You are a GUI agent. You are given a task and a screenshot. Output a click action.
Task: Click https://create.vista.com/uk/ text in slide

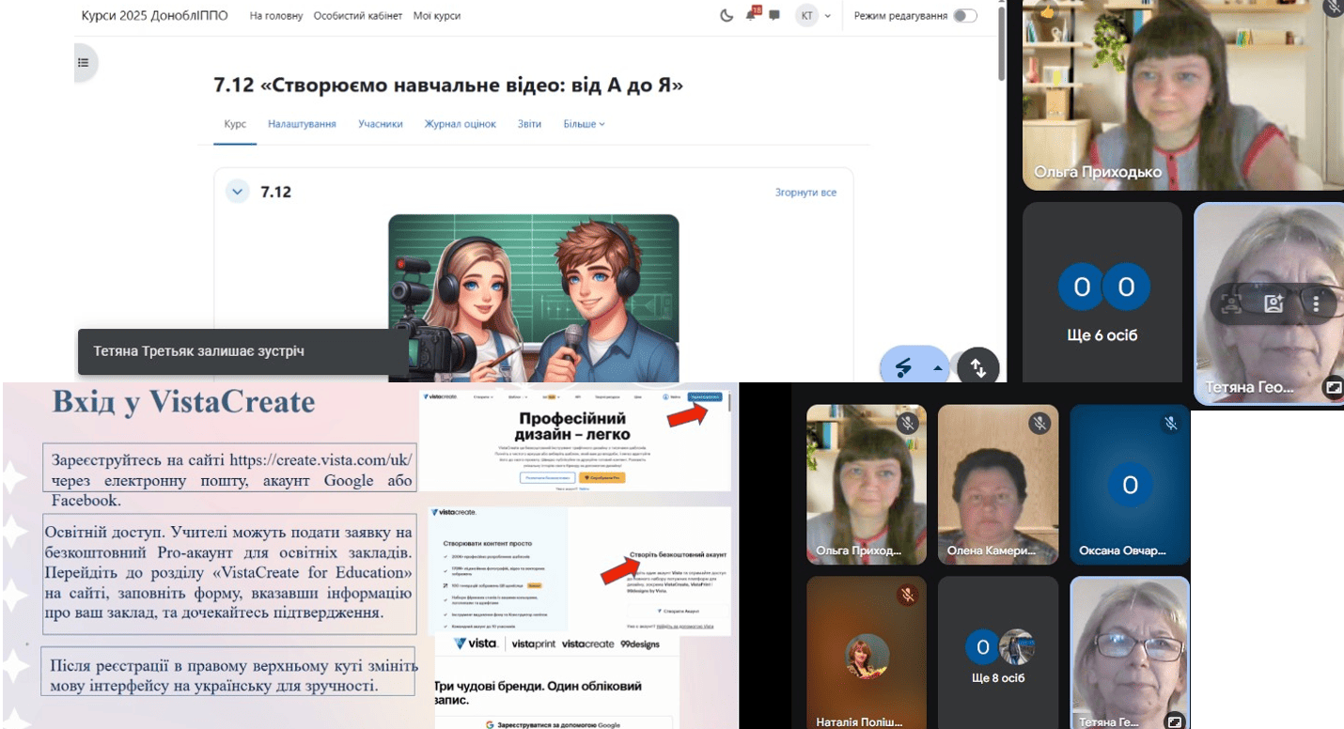[x=321, y=461]
